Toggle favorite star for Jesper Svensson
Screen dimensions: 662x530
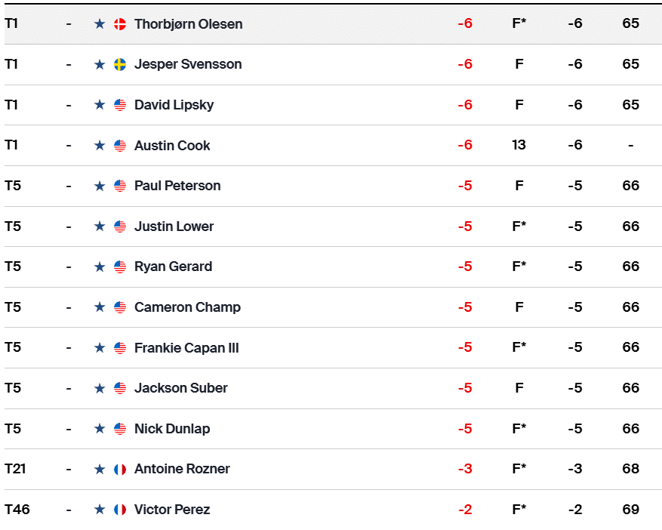(100, 64)
